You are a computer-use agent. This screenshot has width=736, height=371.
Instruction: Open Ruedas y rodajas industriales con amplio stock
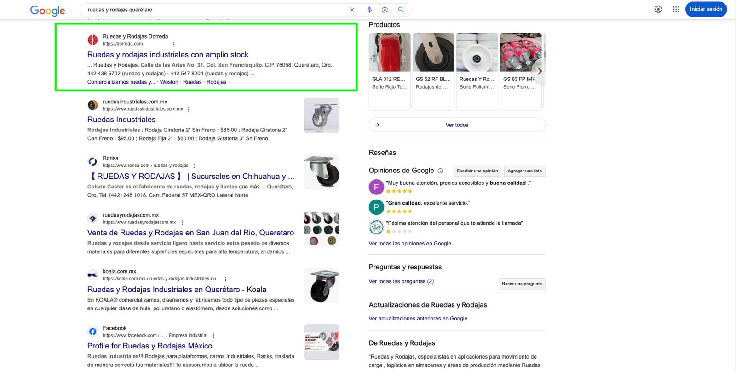click(x=168, y=55)
